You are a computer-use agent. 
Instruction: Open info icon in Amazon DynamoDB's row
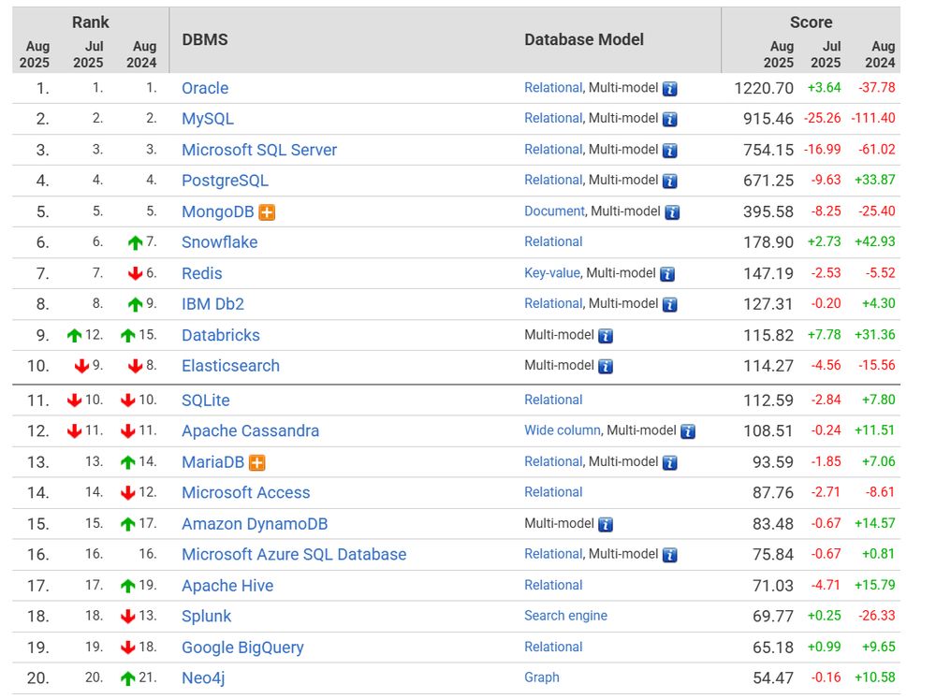click(606, 525)
